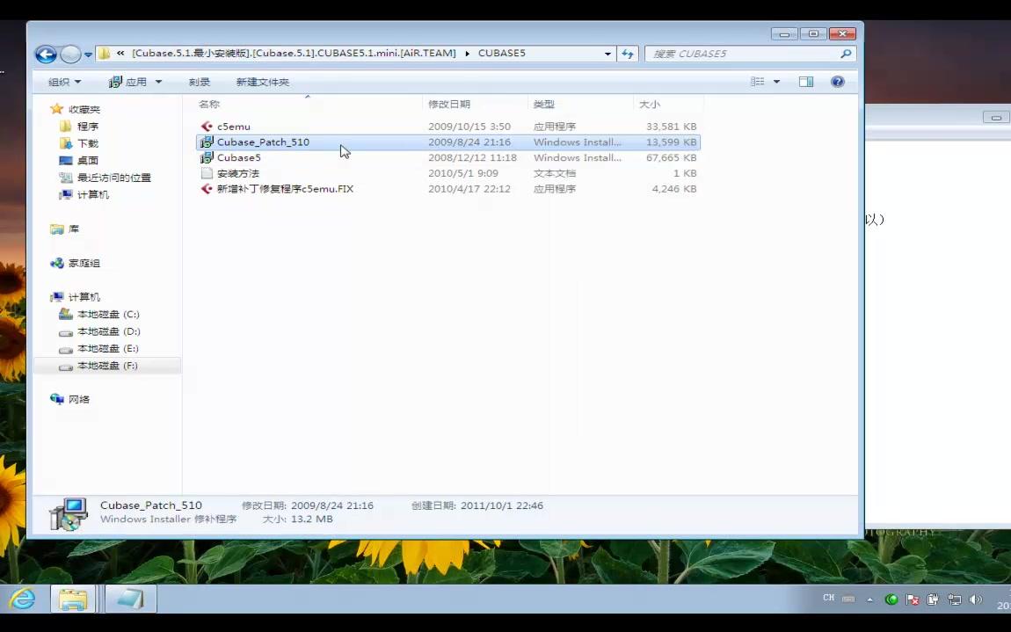Select the 安装方法 text document
The height and width of the screenshot is (632, 1011).
[238, 173]
